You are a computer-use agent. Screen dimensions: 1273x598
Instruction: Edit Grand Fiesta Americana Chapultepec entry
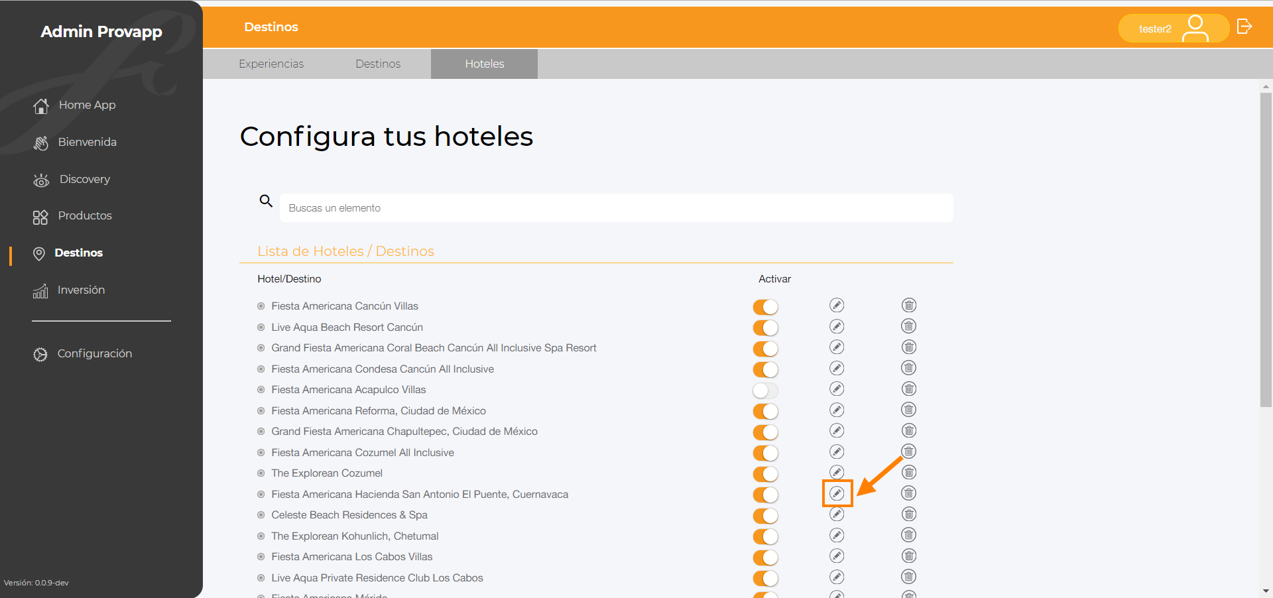pyautogui.click(x=837, y=430)
